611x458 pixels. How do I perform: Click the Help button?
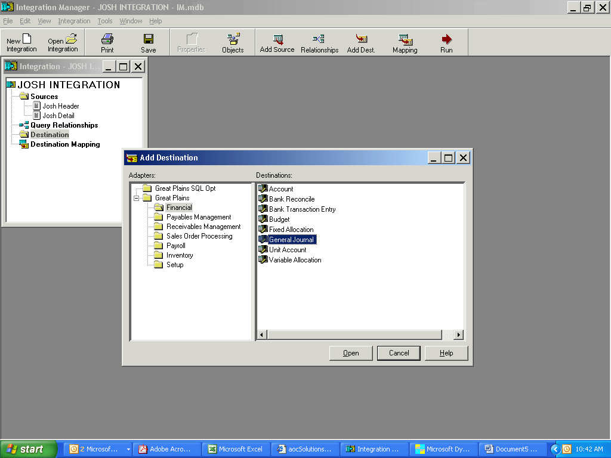tap(446, 352)
